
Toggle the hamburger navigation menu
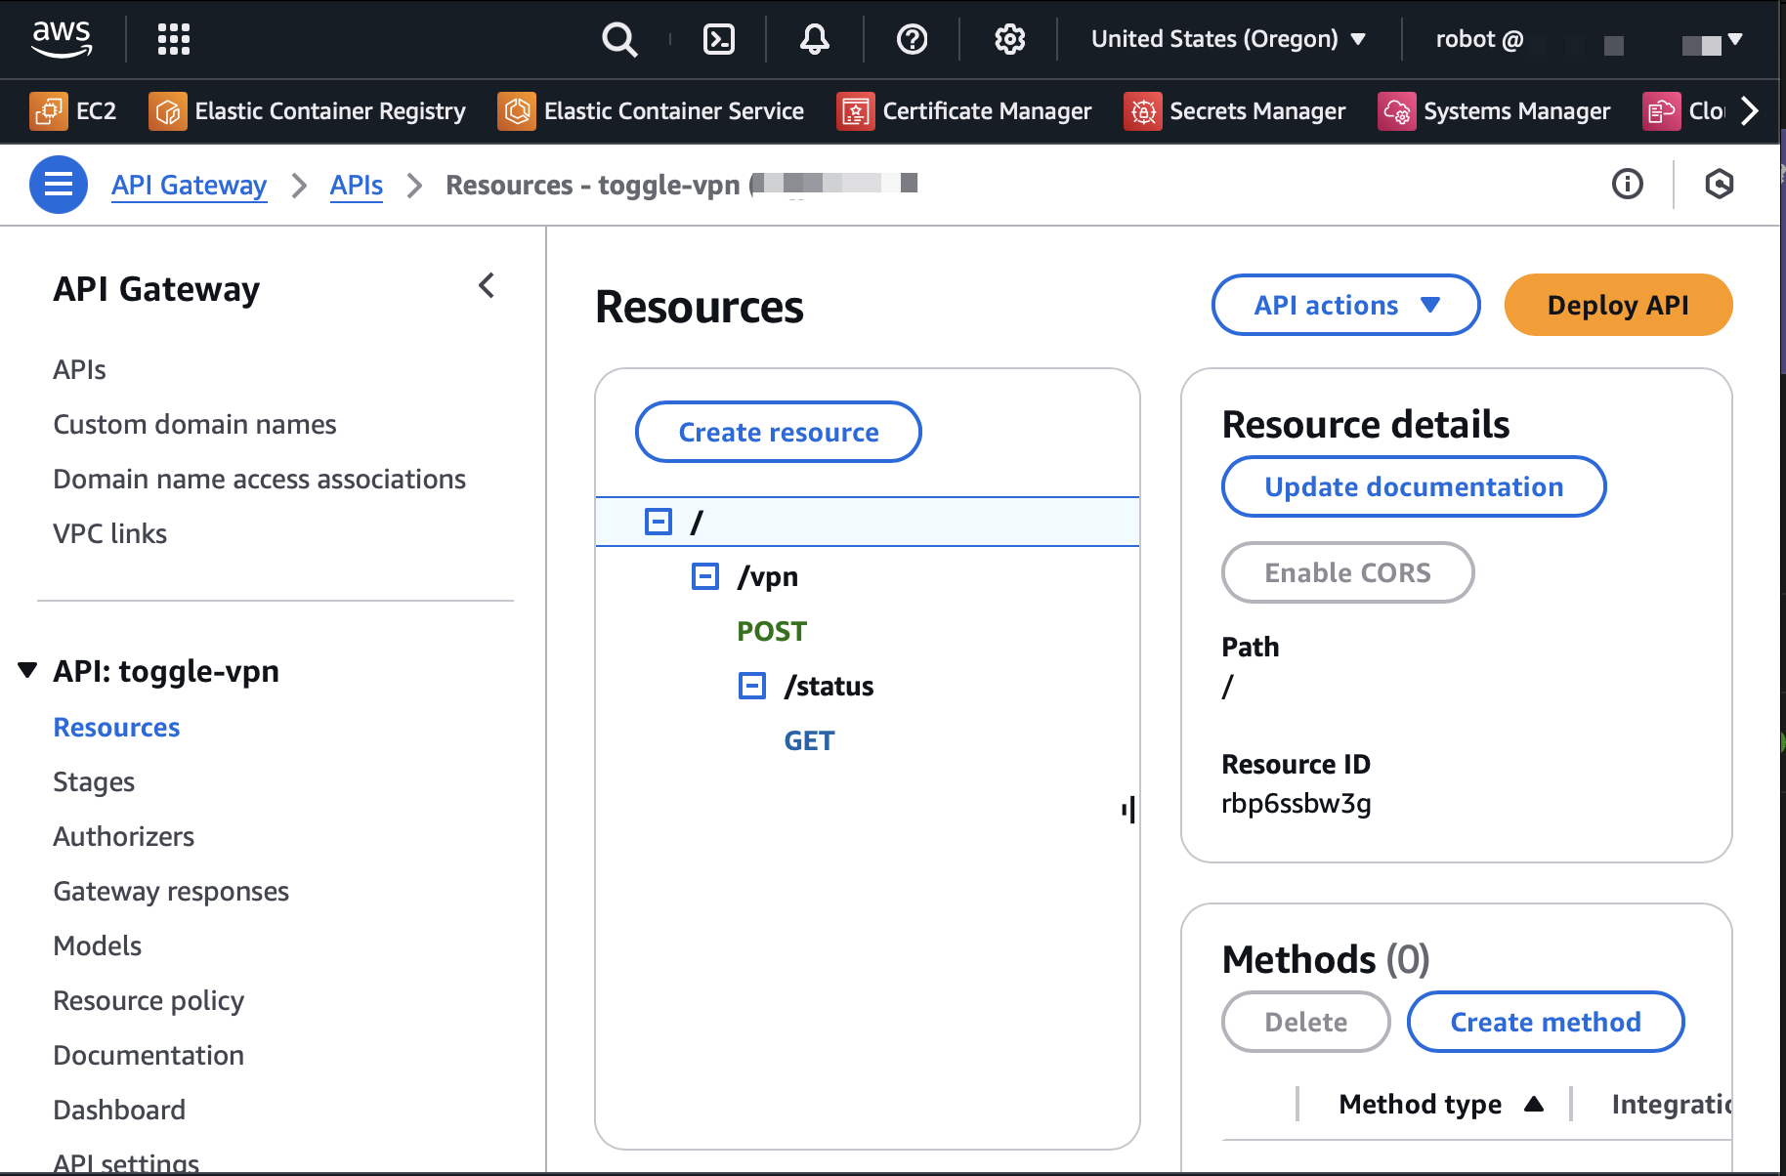click(59, 184)
